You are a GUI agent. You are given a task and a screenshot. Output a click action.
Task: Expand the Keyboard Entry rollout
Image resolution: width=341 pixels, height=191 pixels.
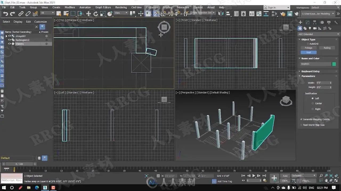click(x=310, y=71)
